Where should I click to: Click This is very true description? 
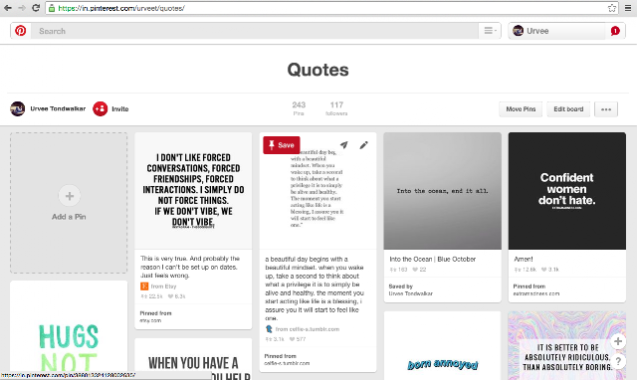[190, 267]
